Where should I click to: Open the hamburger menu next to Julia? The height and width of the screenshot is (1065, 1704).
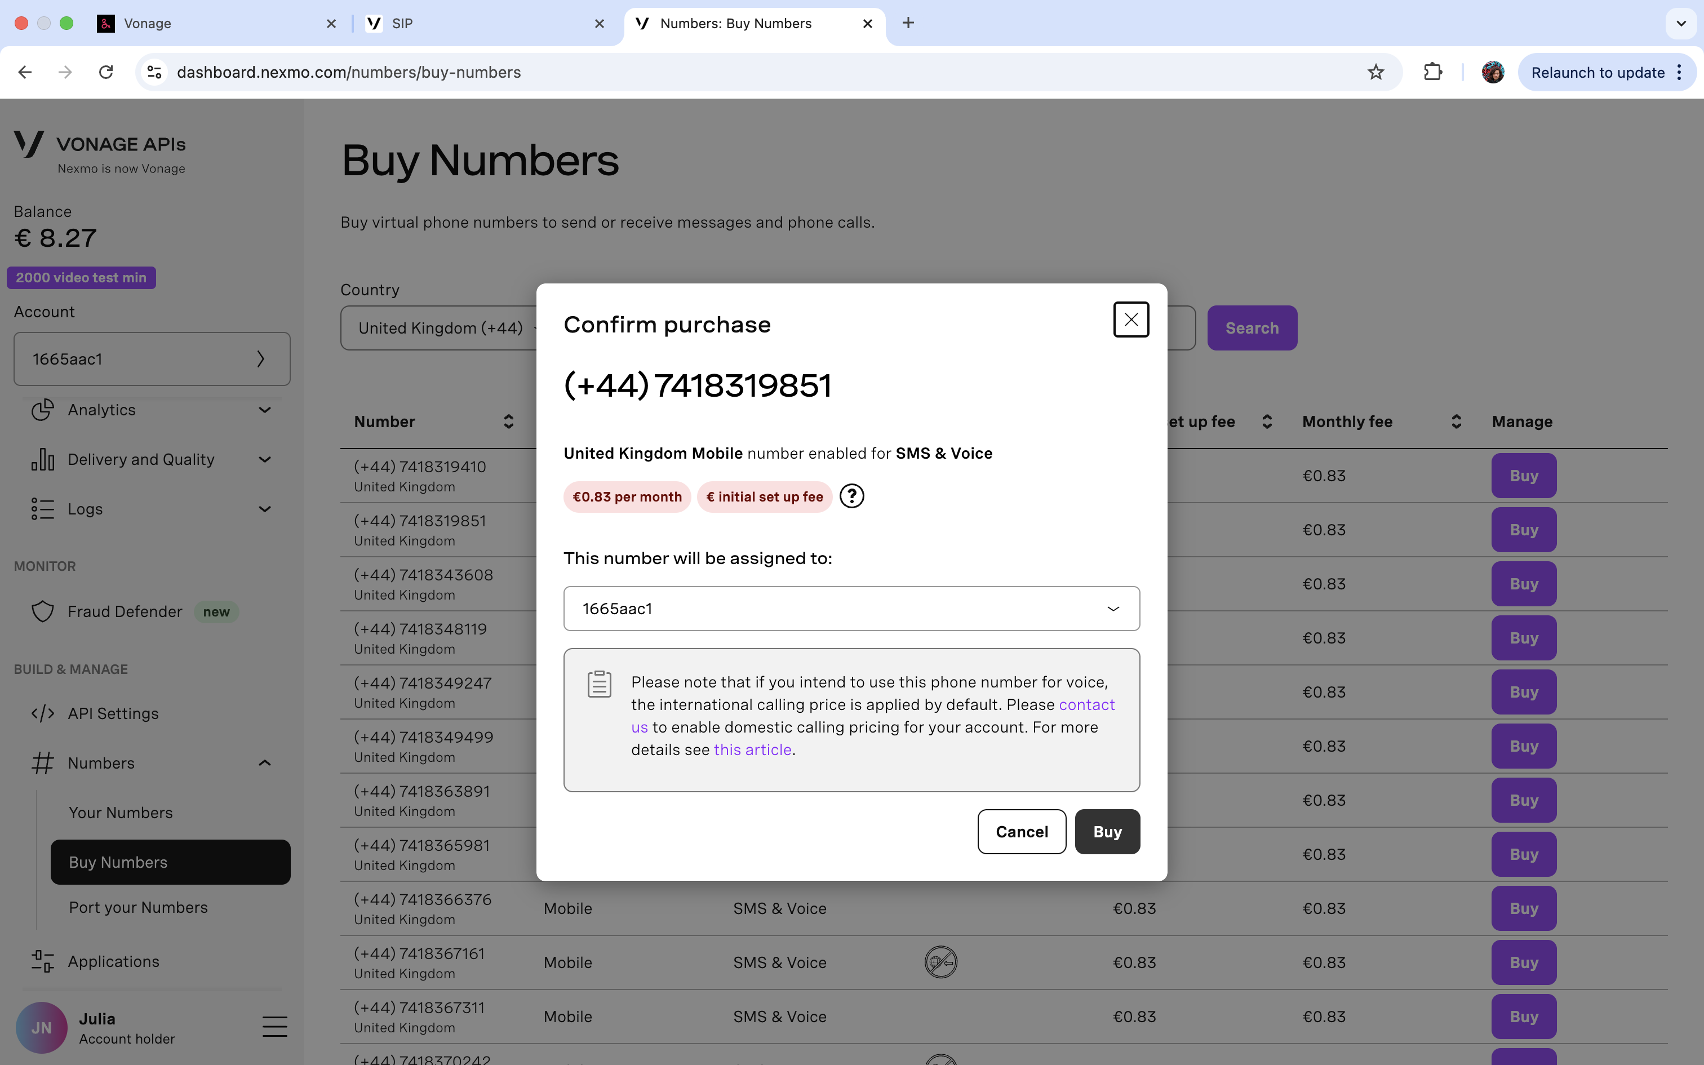point(274,1027)
